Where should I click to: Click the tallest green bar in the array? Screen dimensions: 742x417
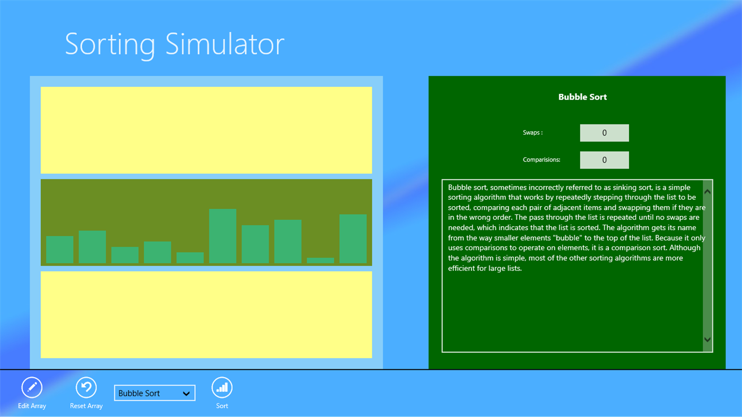tap(223, 236)
